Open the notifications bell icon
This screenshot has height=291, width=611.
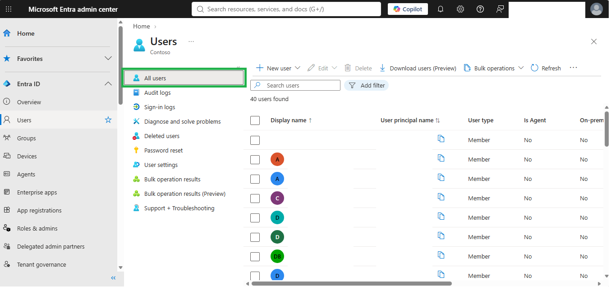(441, 9)
